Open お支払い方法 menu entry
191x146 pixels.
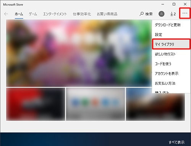[x=171, y=83]
